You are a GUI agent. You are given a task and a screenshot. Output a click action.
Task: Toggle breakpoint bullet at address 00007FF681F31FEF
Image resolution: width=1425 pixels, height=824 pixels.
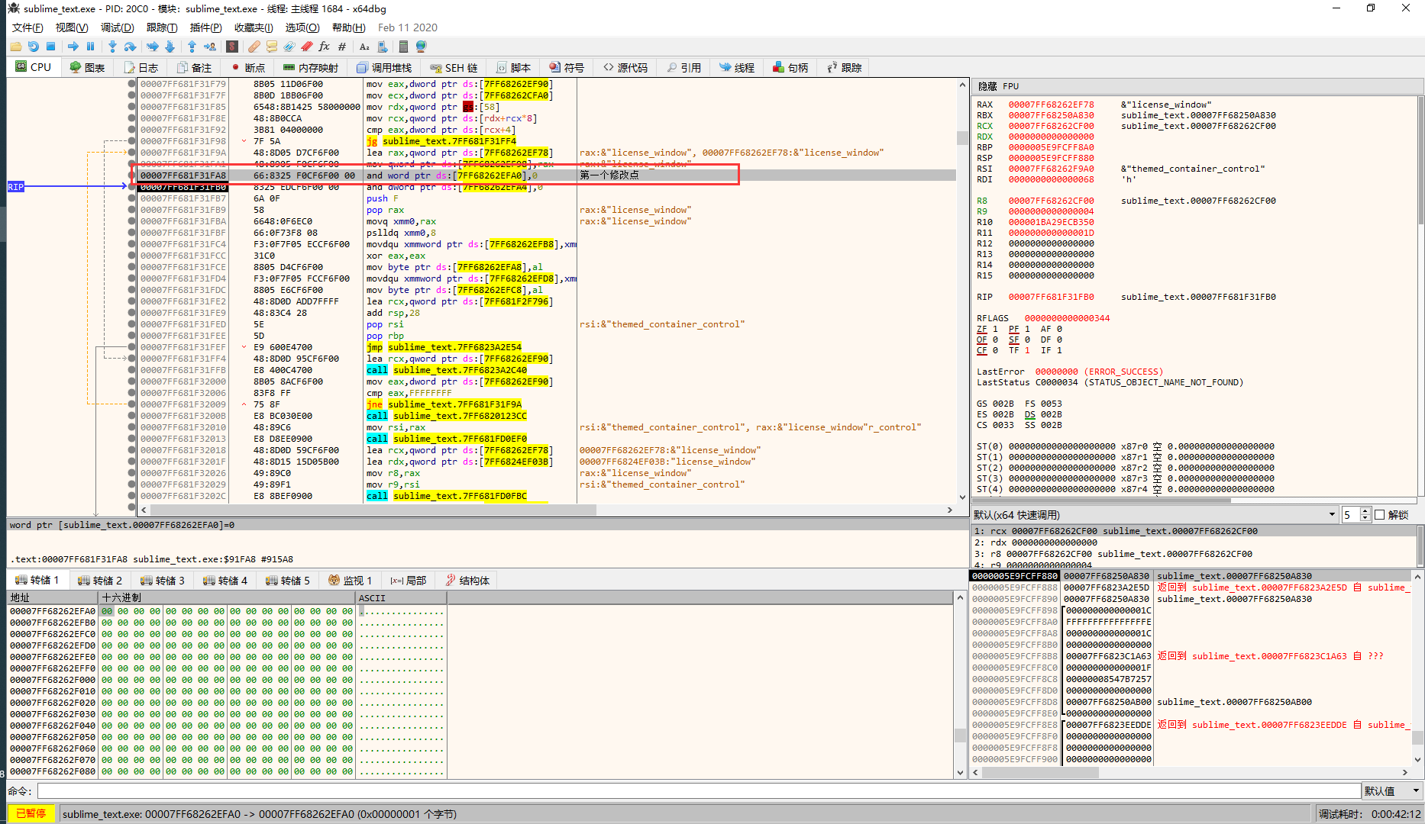(132, 347)
